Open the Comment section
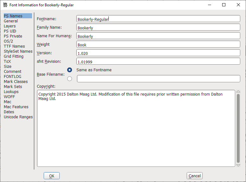The width and height of the screenshot is (246, 182). 13,72
